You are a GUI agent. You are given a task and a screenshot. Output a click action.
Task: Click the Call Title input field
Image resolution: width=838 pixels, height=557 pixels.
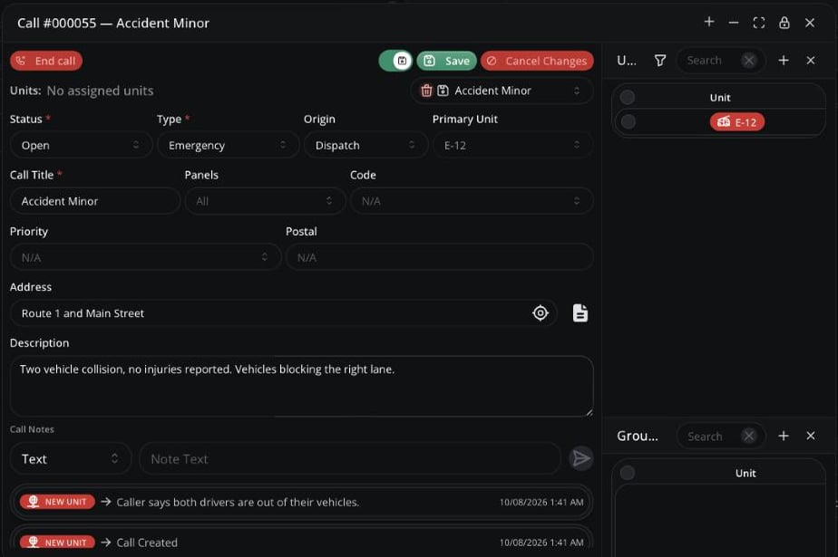(95, 201)
